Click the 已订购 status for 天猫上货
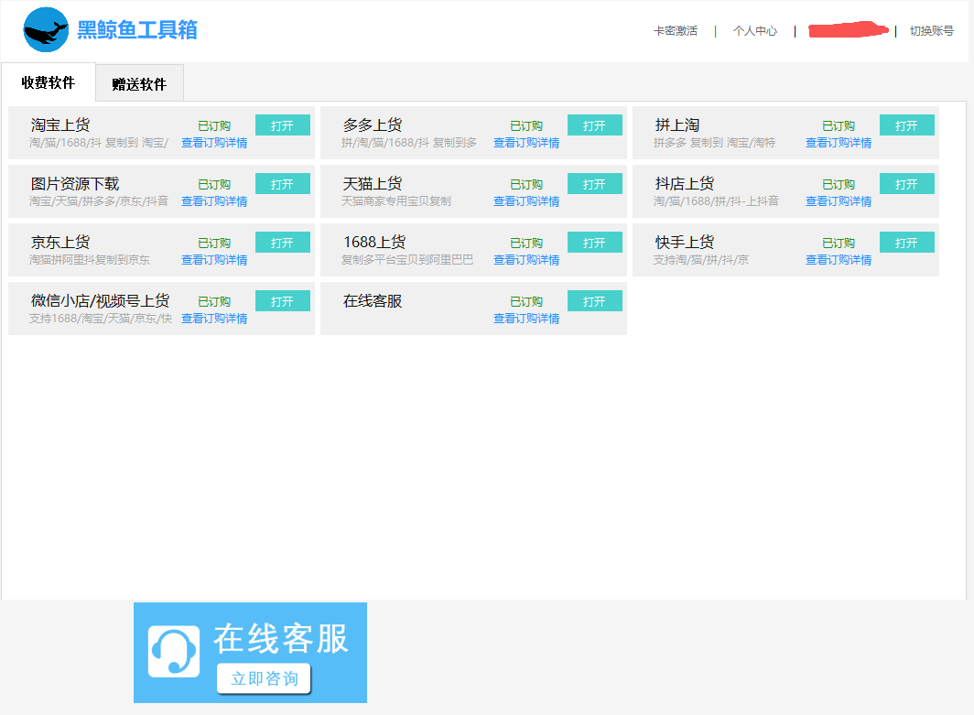The height and width of the screenshot is (715, 974). coord(526,185)
